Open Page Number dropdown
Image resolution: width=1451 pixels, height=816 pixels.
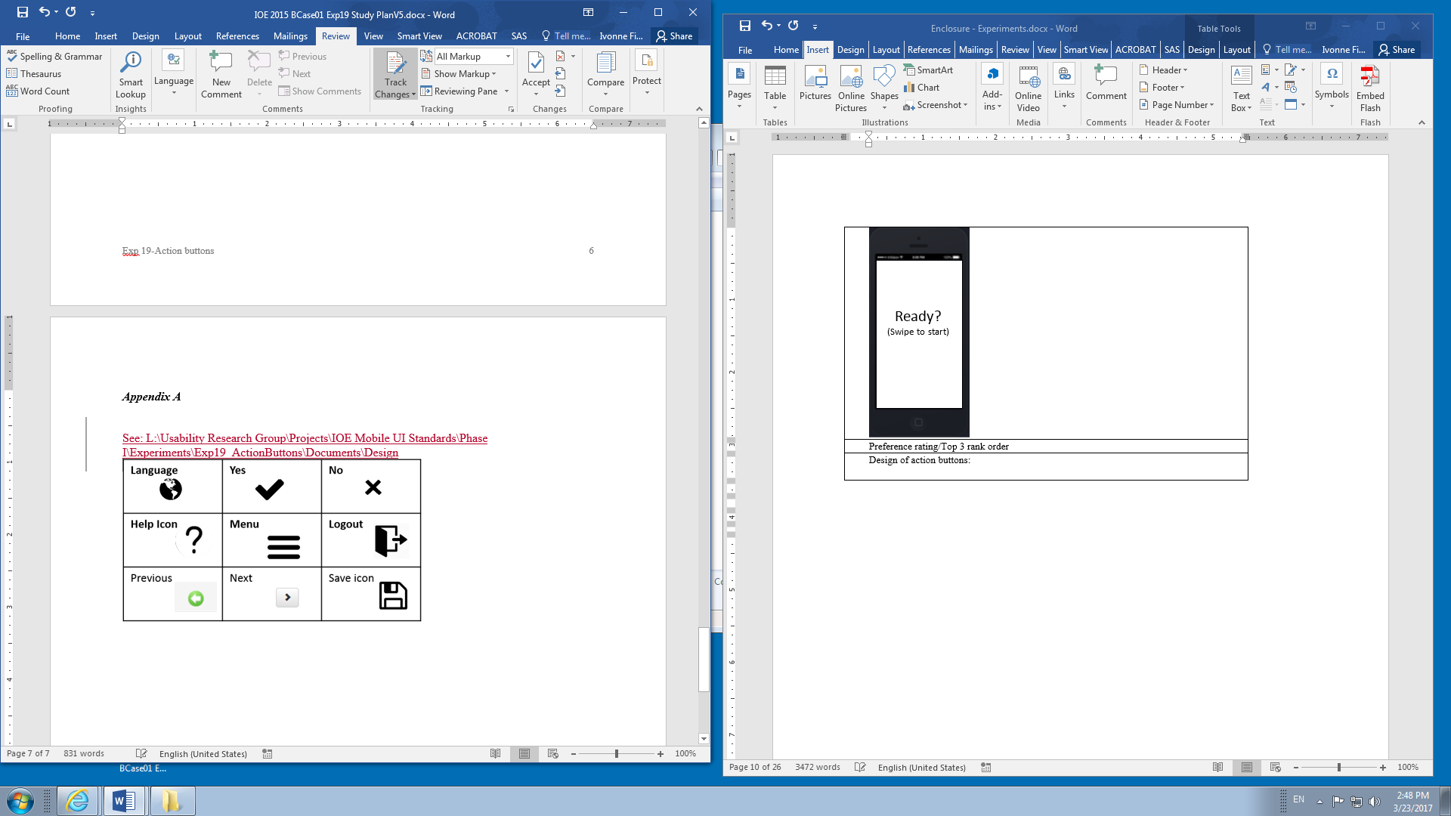[1179, 105]
